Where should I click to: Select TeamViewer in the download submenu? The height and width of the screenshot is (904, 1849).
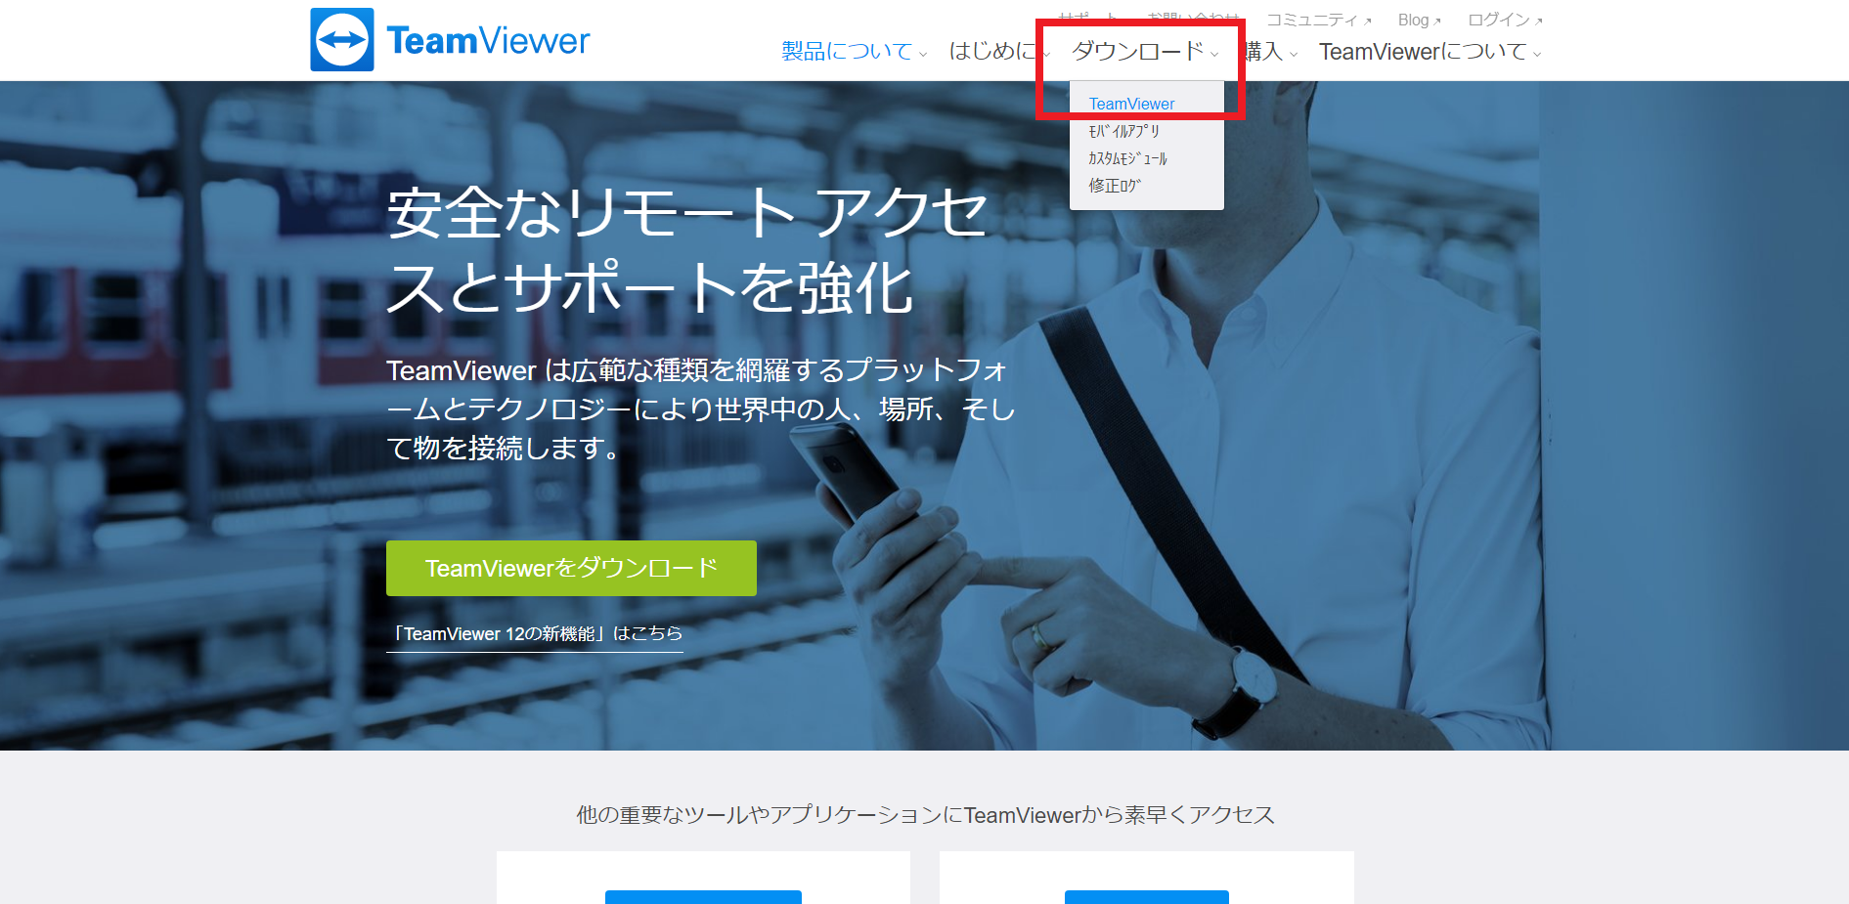[x=1131, y=104]
